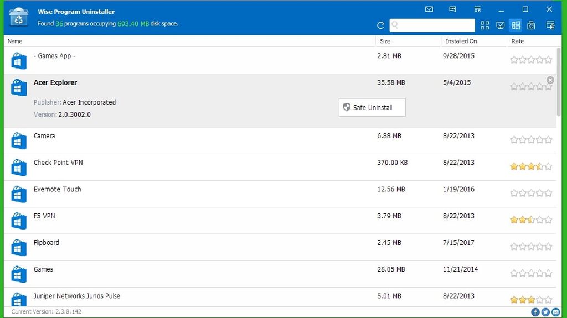Screen dimensions: 567x318
Task: Share via Twitter icon in status bar
Action: tap(545, 312)
